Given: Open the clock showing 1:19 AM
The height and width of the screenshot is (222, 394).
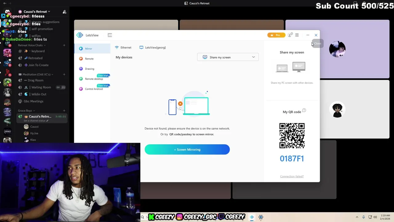Looking at the screenshot, I should (x=385, y=217).
